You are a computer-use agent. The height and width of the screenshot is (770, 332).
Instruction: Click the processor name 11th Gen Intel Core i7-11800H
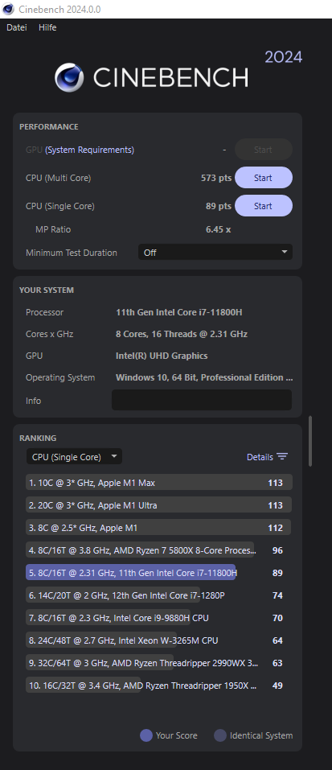[179, 312]
